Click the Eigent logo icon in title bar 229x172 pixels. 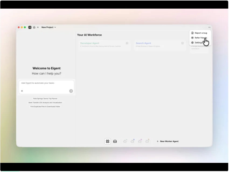click(30, 27)
